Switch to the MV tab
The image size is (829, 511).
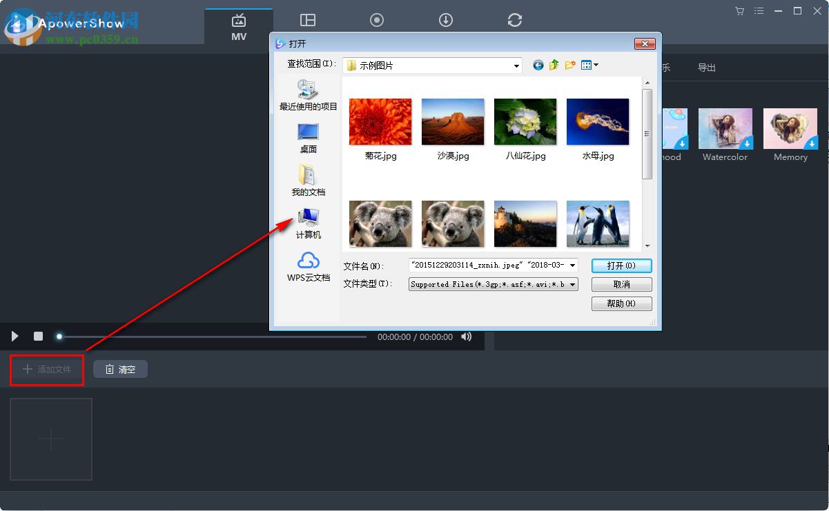(238, 28)
